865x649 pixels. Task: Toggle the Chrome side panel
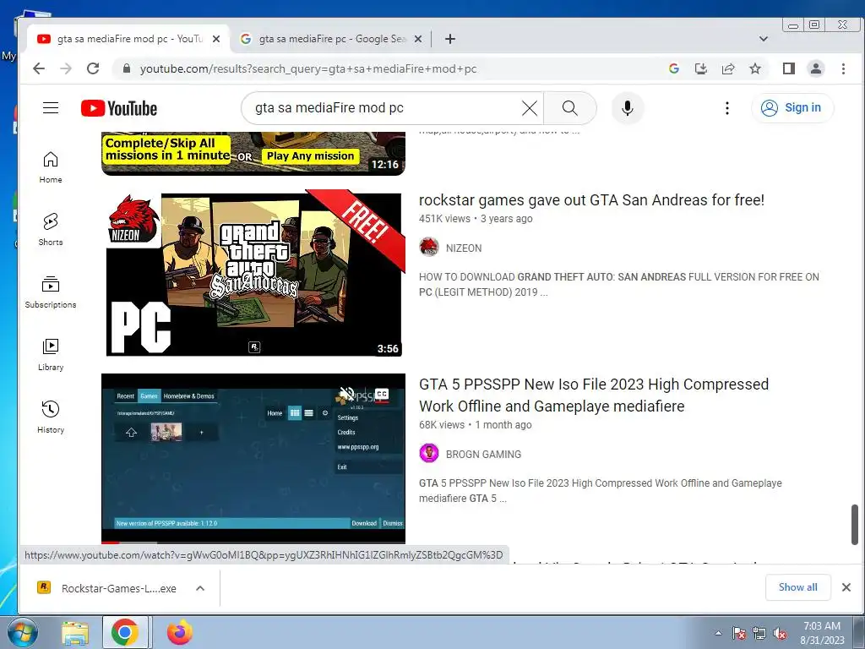click(x=789, y=68)
